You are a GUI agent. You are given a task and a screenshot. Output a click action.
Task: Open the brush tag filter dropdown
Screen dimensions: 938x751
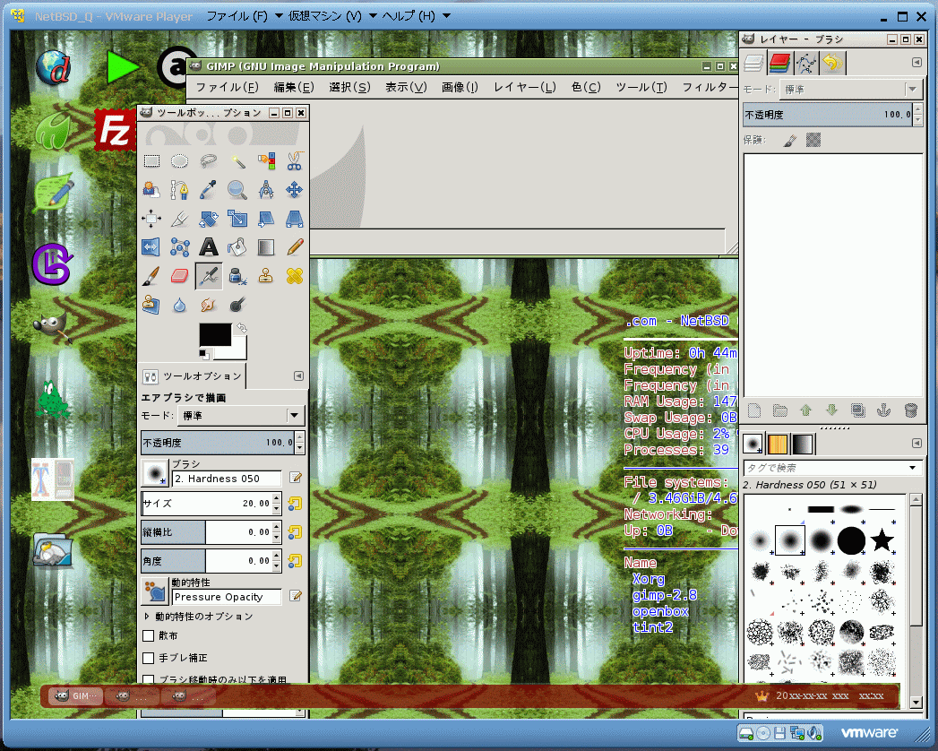click(x=913, y=468)
